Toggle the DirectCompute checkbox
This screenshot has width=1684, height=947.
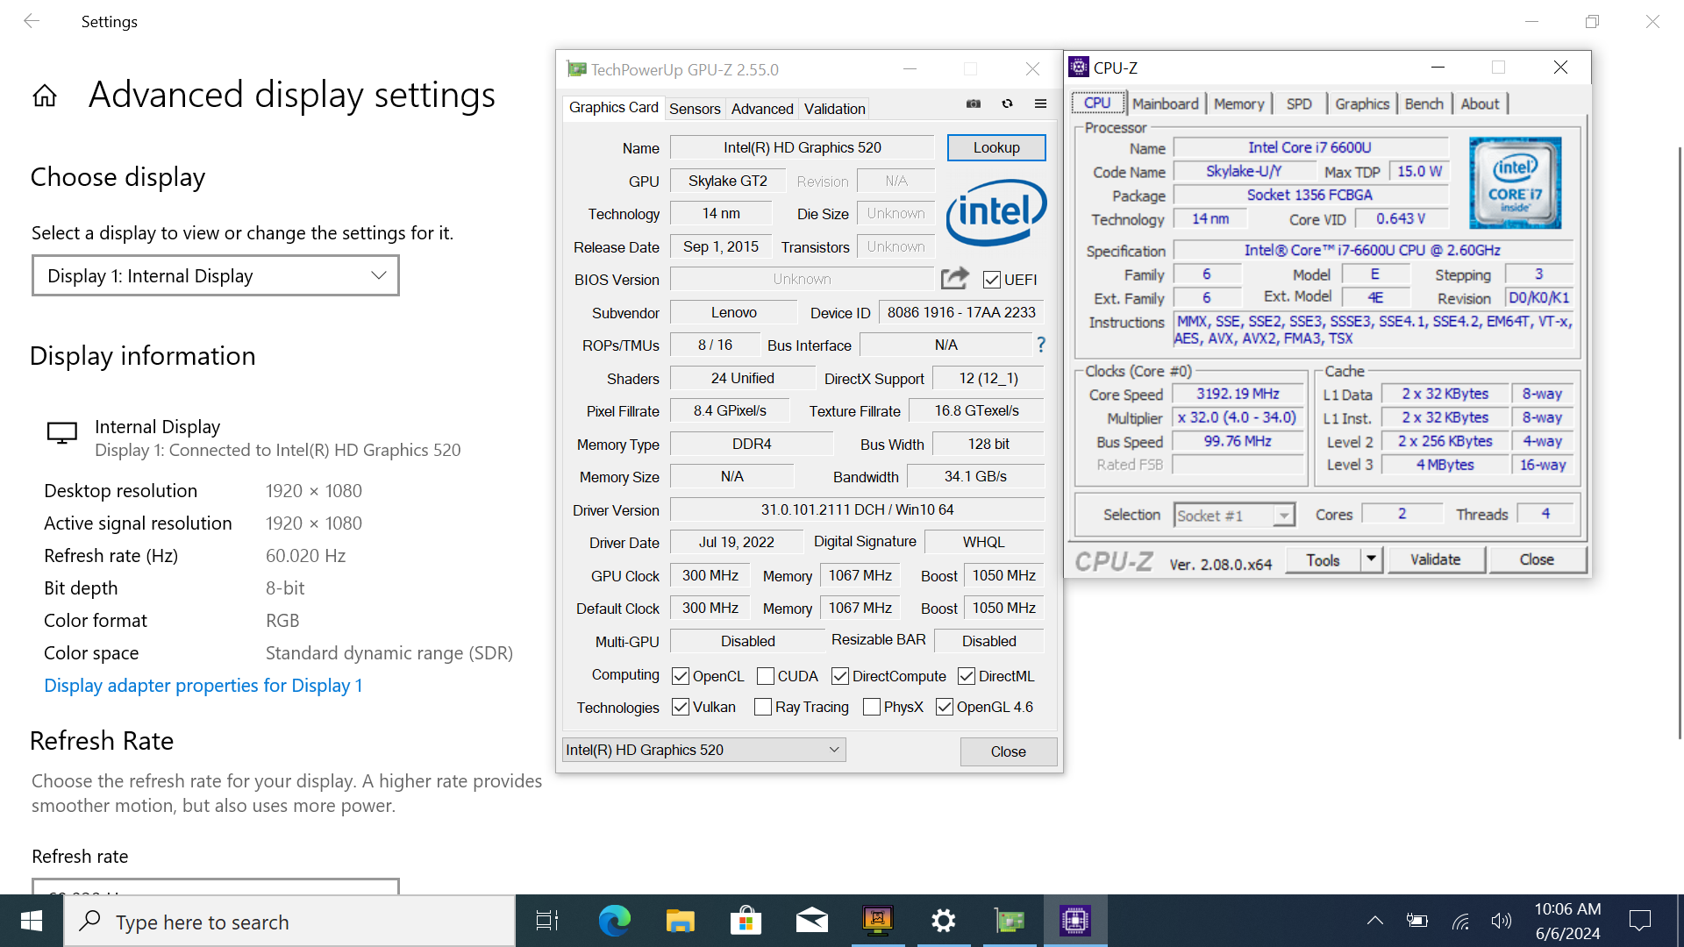[839, 676]
